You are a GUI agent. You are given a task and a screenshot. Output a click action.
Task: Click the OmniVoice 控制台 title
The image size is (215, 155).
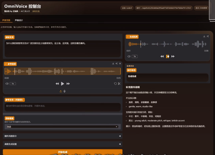[x=23, y=6]
